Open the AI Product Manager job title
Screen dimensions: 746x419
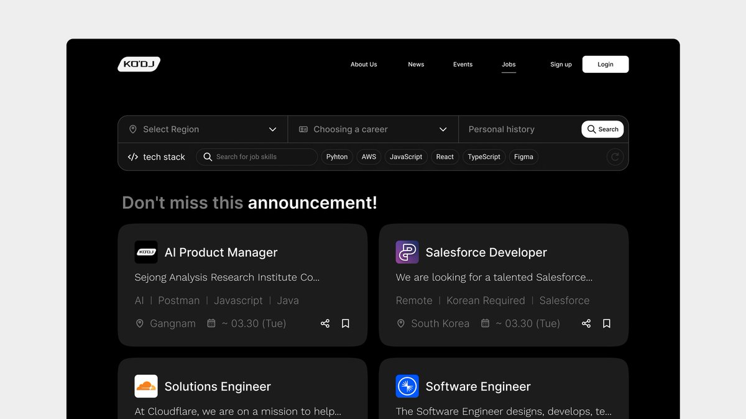tap(221, 252)
